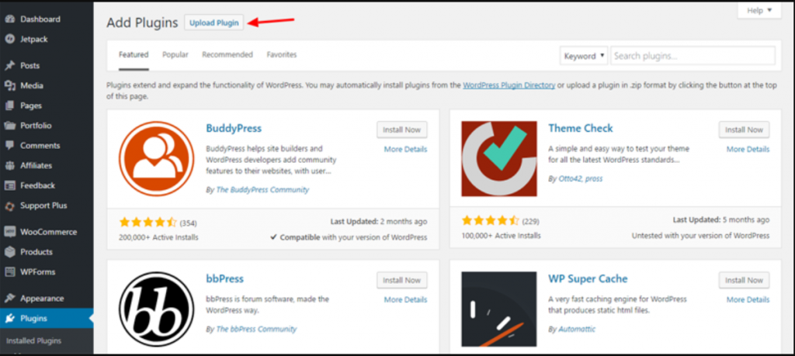
Task: Install the bbPress plugin now
Action: (x=401, y=280)
